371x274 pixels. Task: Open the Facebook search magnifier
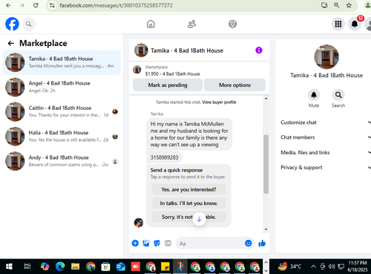coord(29,24)
